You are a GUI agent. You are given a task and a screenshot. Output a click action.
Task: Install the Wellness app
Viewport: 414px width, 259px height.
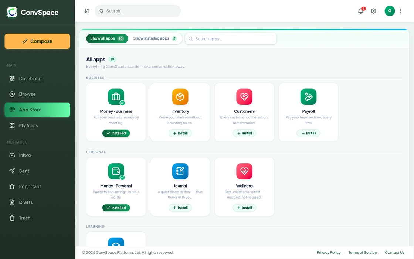pyautogui.click(x=244, y=208)
